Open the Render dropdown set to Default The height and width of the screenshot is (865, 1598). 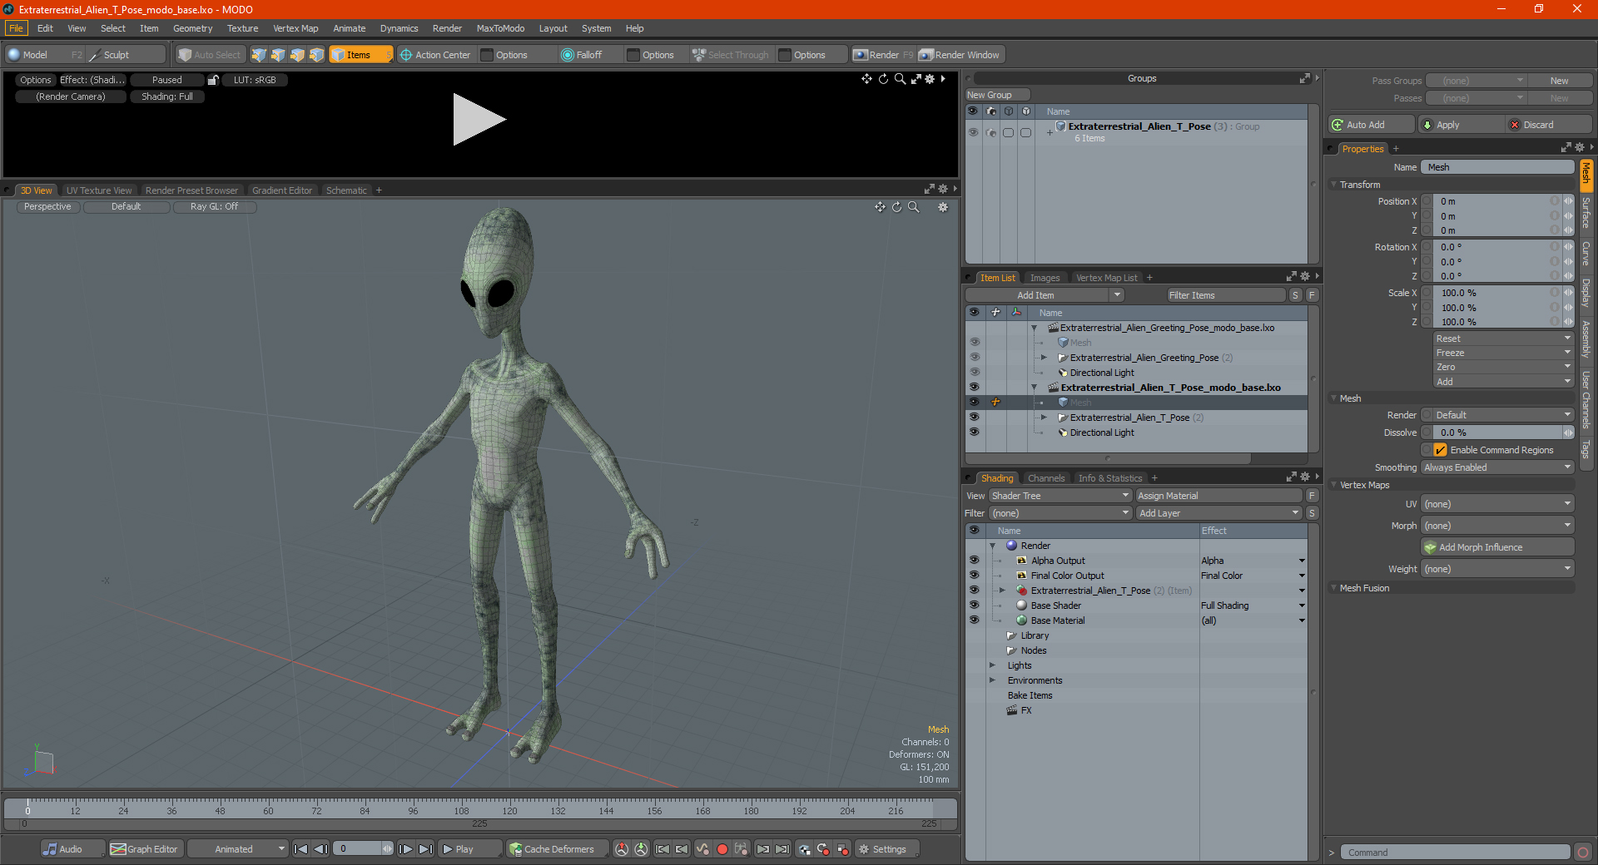1503,415
